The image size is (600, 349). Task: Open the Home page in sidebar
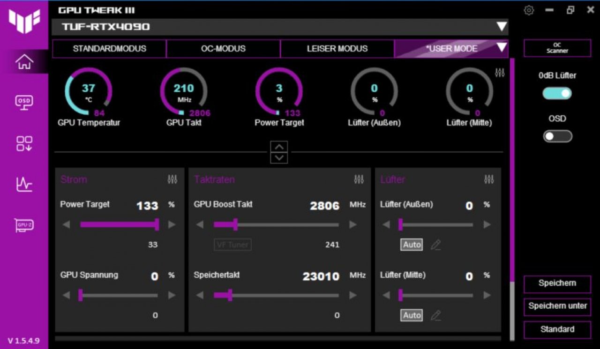click(24, 62)
